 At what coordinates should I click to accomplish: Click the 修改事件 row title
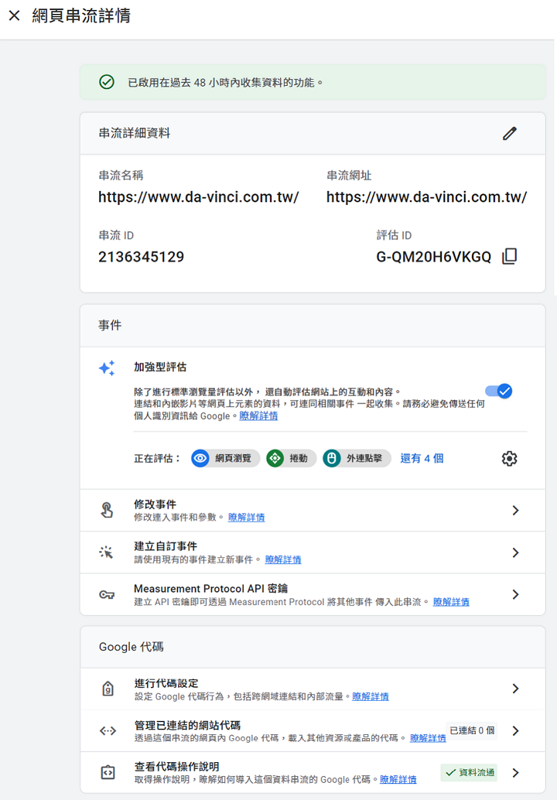pyautogui.click(x=155, y=504)
